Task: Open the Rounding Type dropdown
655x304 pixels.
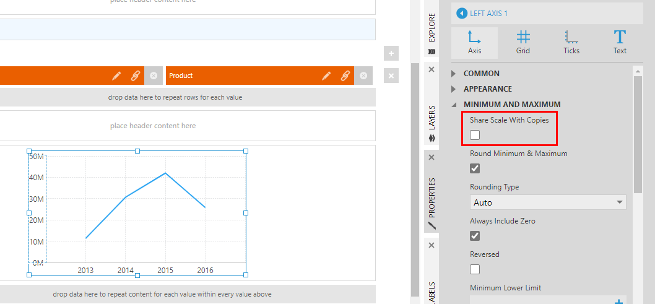Action: (x=548, y=202)
